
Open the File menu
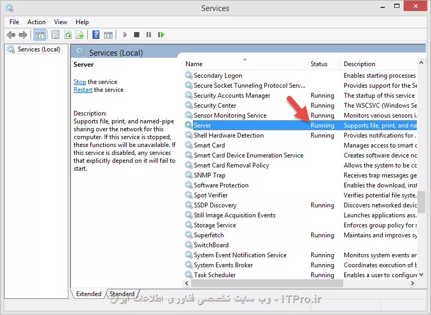click(x=14, y=22)
